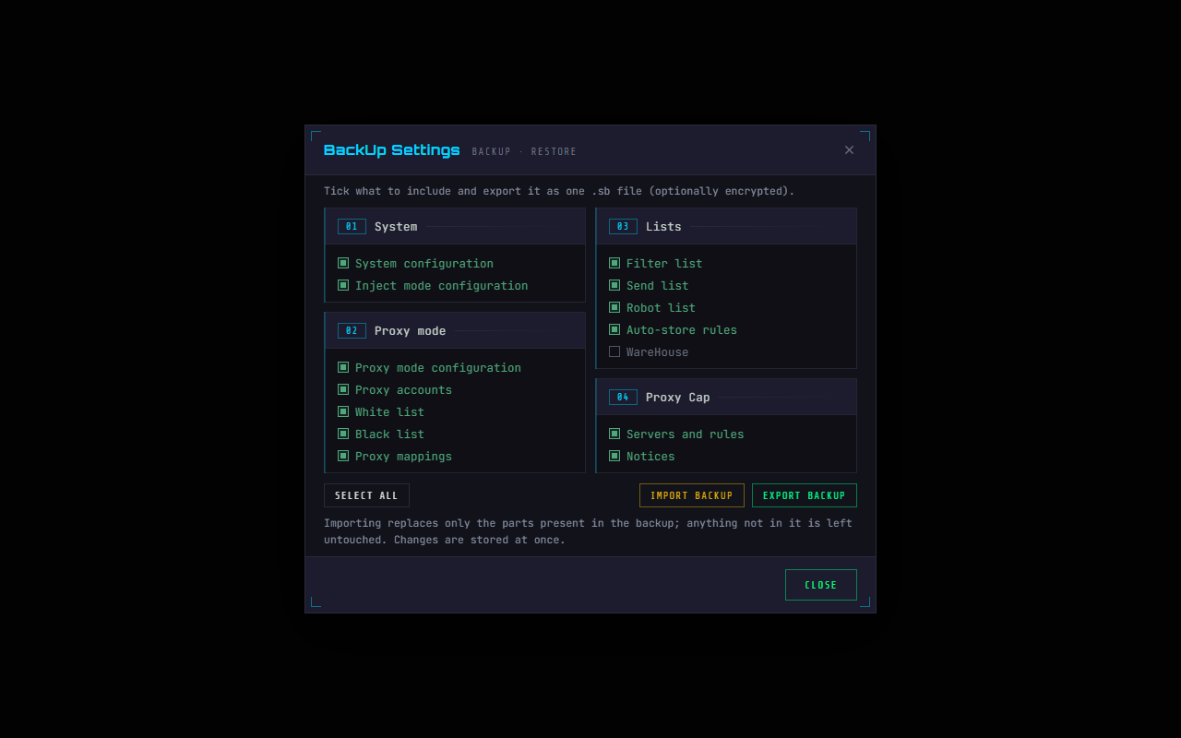Open the Import Backup action

(x=692, y=495)
